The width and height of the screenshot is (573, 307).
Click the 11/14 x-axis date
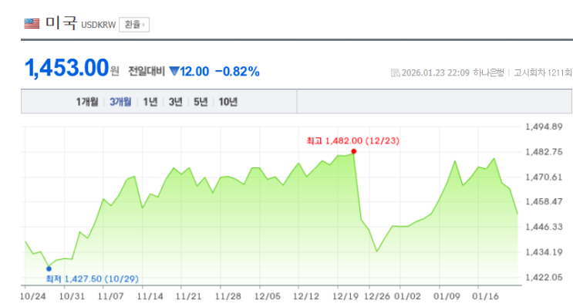150,296
